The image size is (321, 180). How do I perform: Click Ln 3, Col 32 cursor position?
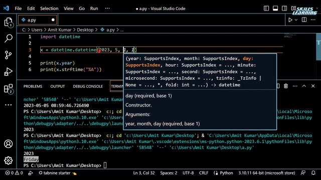144,173
